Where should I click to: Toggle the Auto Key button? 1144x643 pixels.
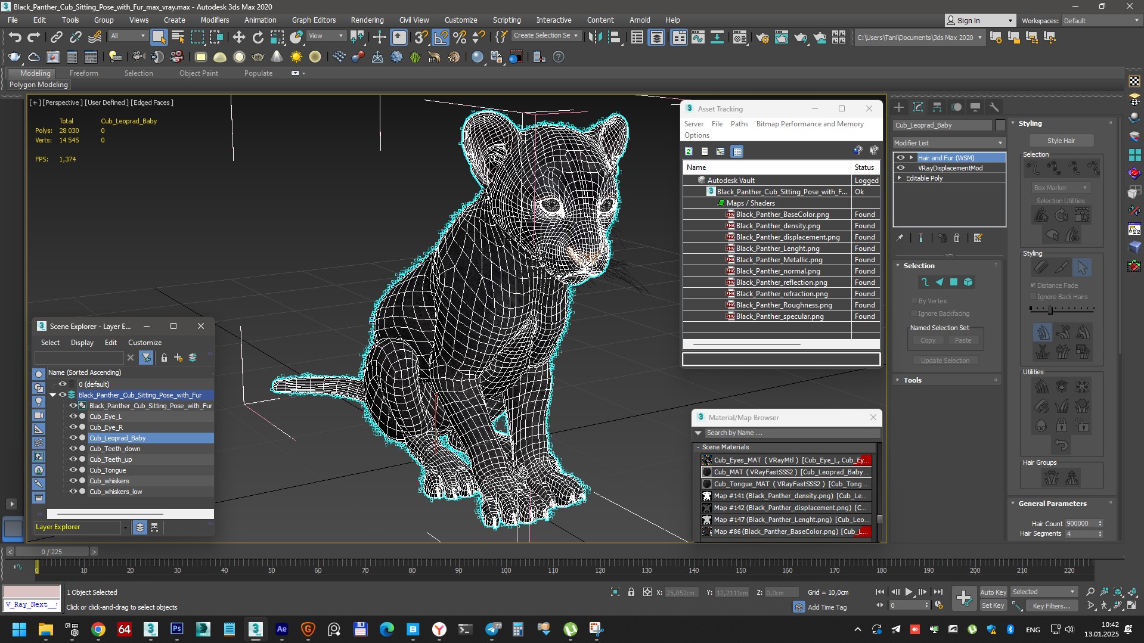pos(993,592)
